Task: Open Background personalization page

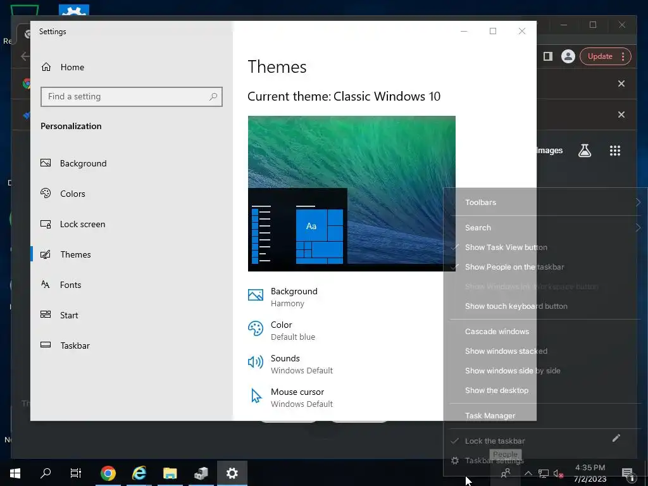Action: [x=73, y=163]
